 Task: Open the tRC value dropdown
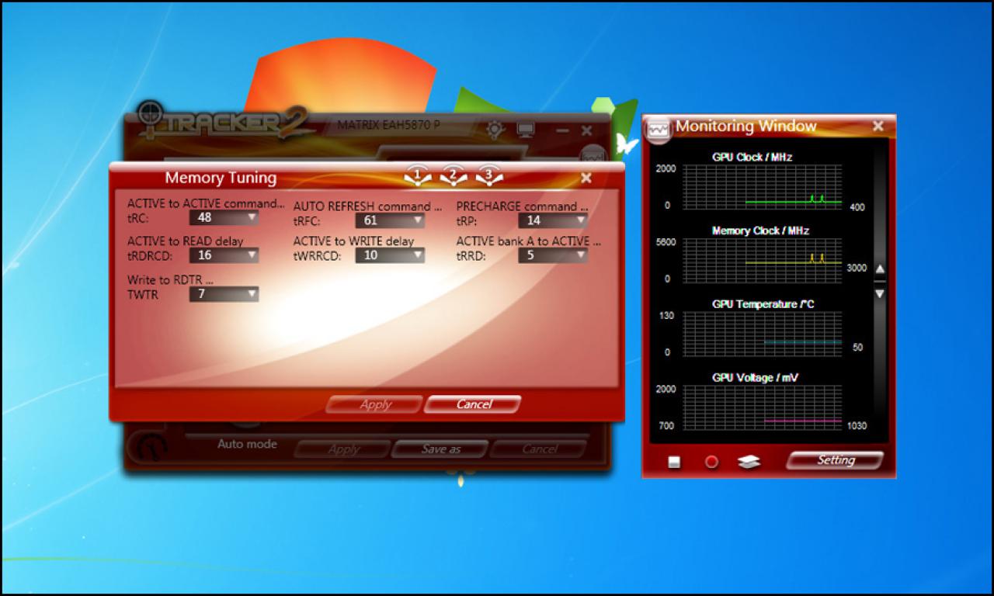pos(224,218)
